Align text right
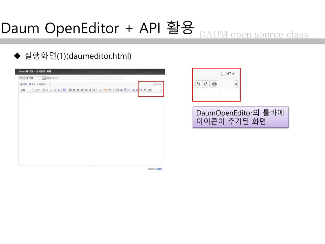 [x=78, y=90]
